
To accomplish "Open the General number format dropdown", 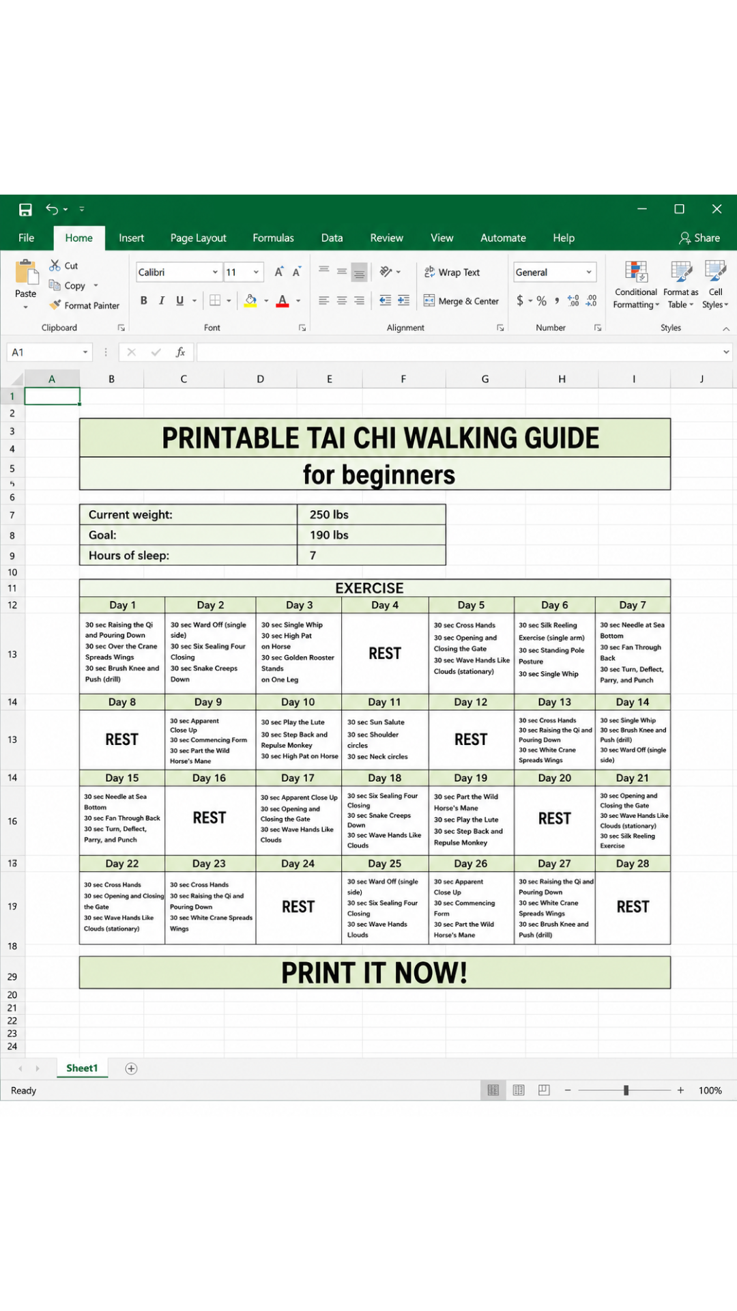I will pos(589,272).
